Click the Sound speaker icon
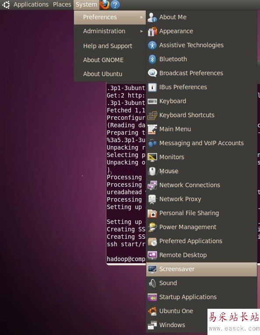 pos(152,283)
